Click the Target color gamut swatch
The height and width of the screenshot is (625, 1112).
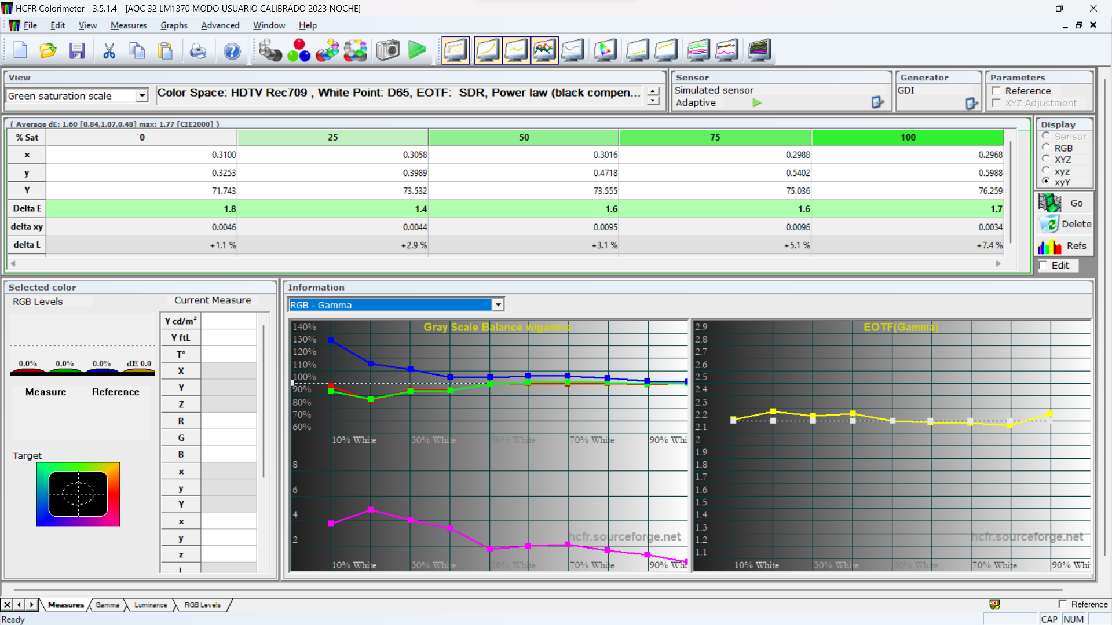coord(78,494)
